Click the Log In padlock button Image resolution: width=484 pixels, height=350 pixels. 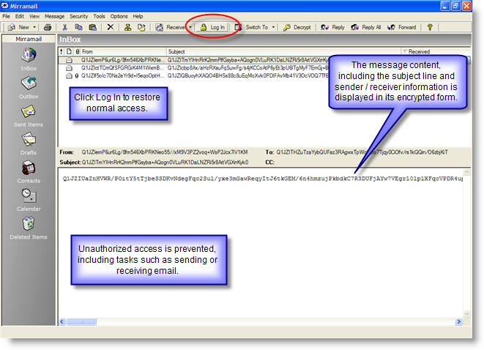pyautogui.click(x=212, y=27)
